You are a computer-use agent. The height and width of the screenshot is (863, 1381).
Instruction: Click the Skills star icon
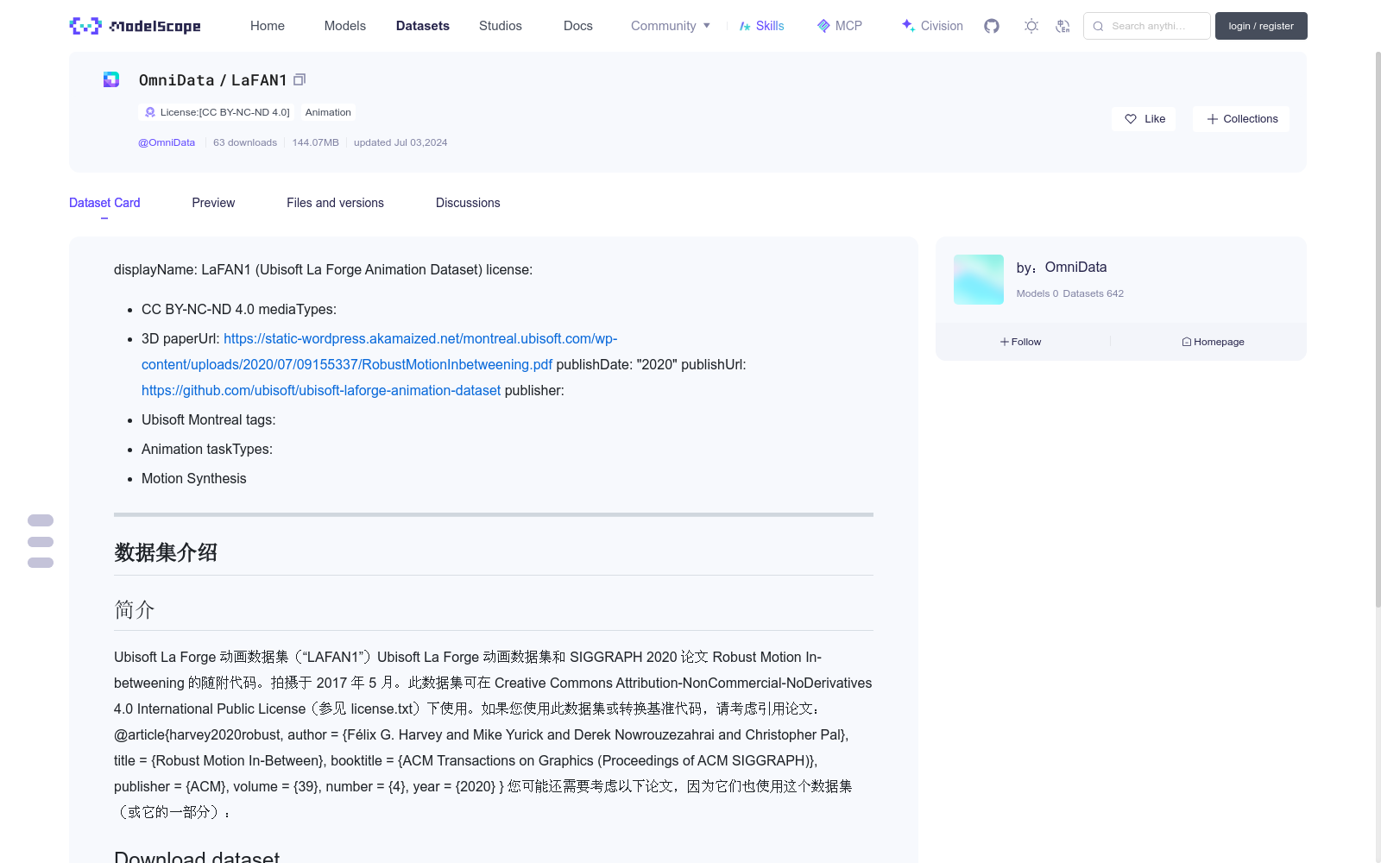(x=745, y=26)
